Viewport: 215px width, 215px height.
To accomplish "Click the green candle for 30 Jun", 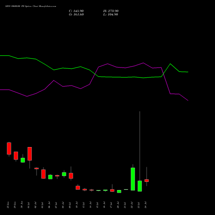I will pyautogui.click(x=23, y=160).
